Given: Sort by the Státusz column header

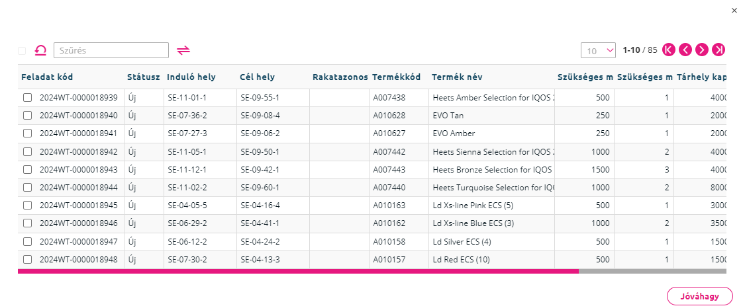Looking at the screenshot, I should pyautogui.click(x=144, y=77).
